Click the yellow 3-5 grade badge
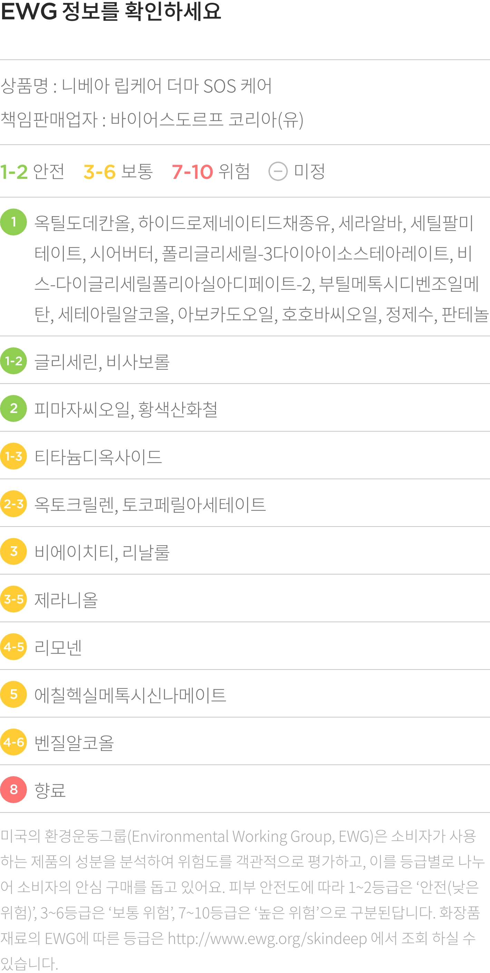The height and width of the screenshot is (973, 490). tap(13, 599)
